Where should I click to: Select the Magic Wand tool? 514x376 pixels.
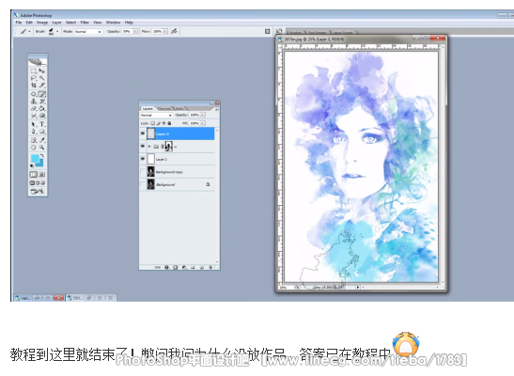(x=42, y=78)
